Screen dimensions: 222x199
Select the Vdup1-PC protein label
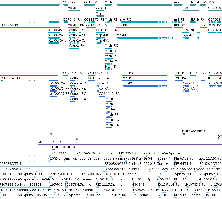coord(78,94)
